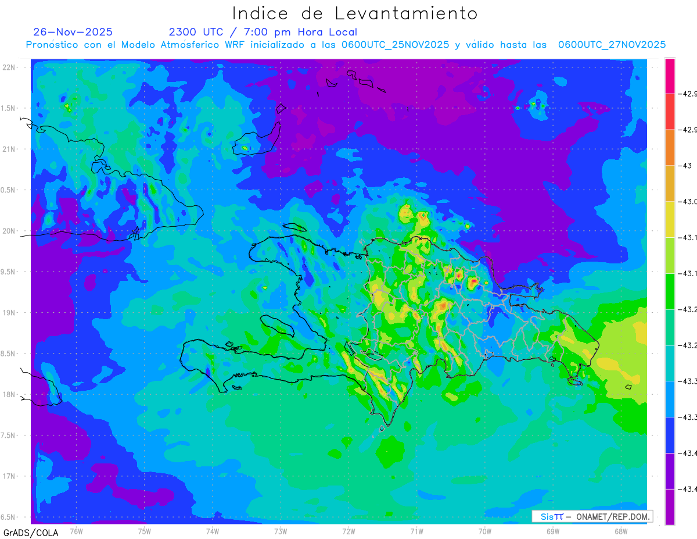This screenshot has width=697, height=539.
Task: Click the '21N' latitude label
Action: (x=10, y=149)
